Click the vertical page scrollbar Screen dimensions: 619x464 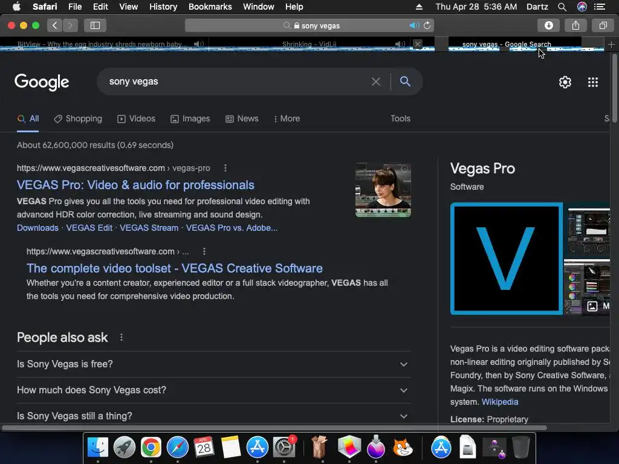(615, 89)
